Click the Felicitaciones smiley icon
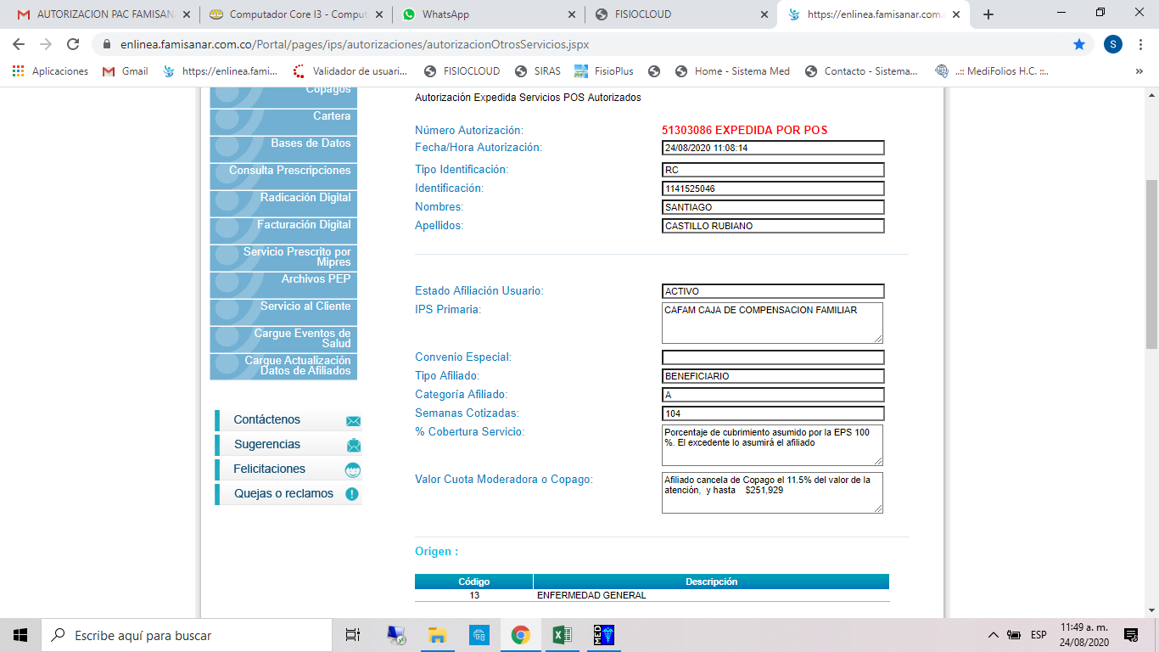The width and height of the screenshot is (1159, 652). tap(353, 469)
